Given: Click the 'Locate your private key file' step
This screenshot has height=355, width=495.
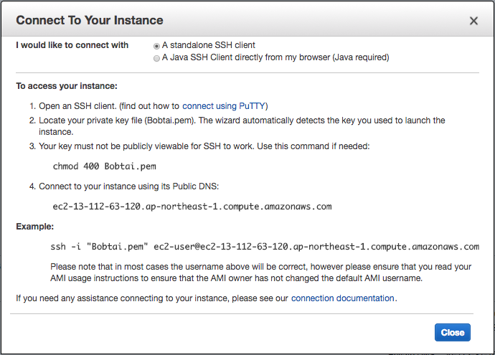Looking at the screenshot, I should [242, 120].
